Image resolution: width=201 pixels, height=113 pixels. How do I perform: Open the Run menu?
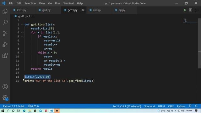coord(57,3)
